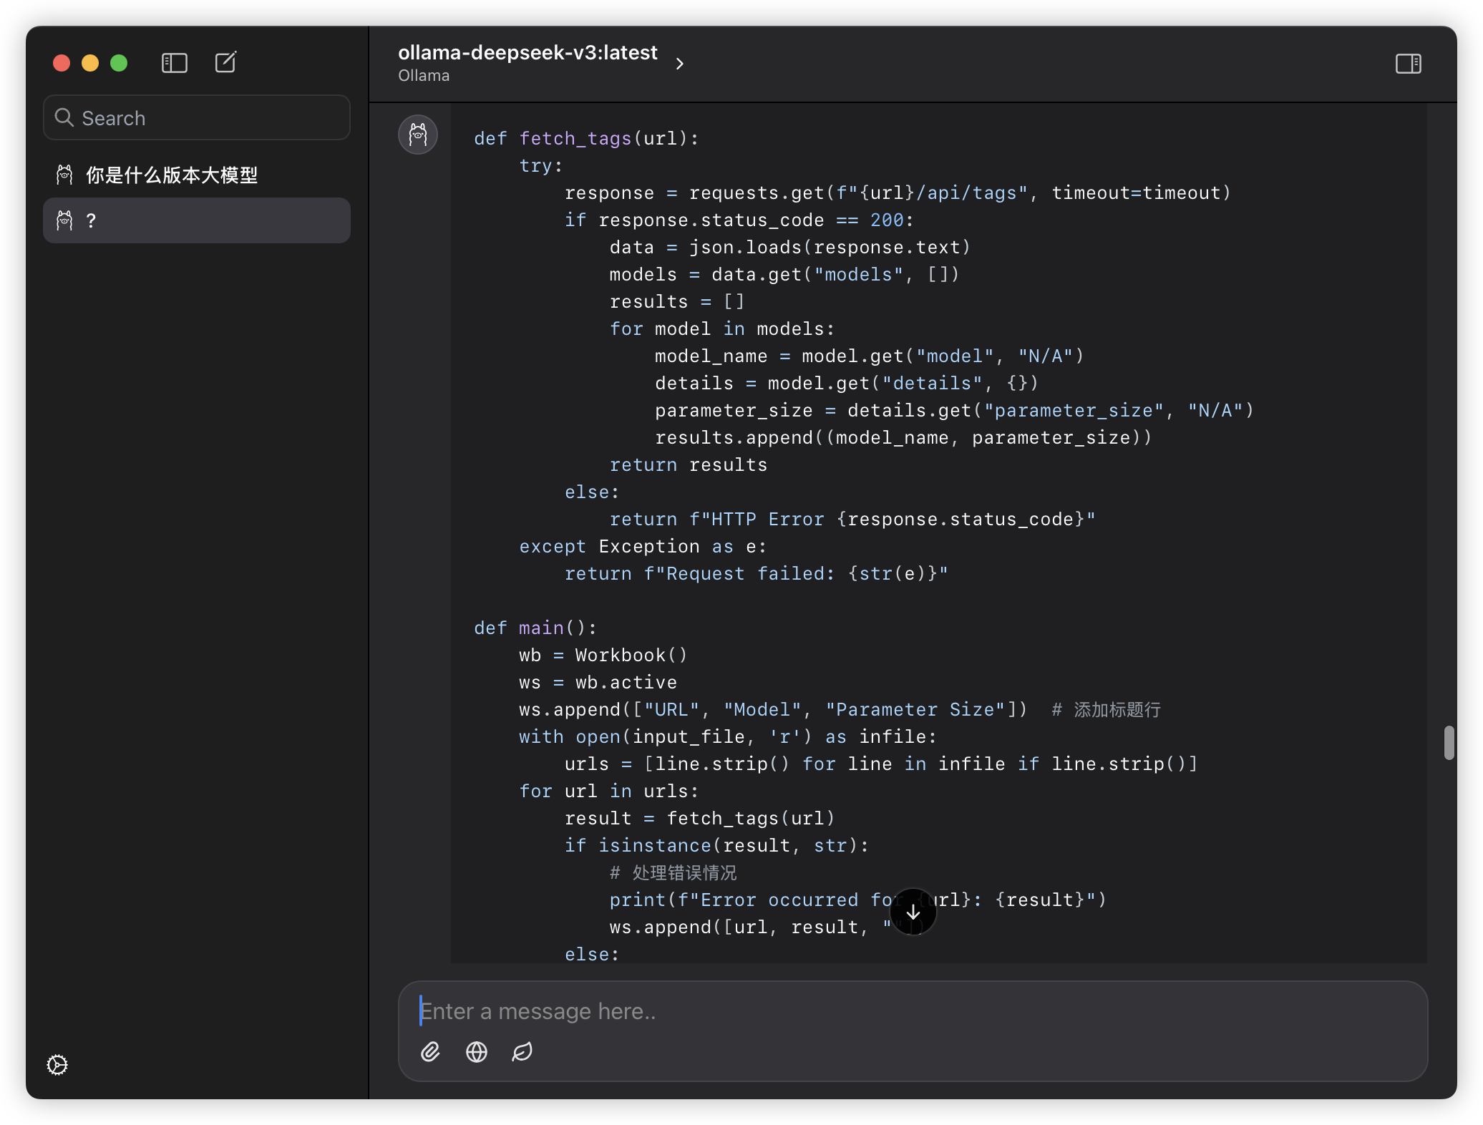Start a new chat with compose icon

(x=225, y=62)
